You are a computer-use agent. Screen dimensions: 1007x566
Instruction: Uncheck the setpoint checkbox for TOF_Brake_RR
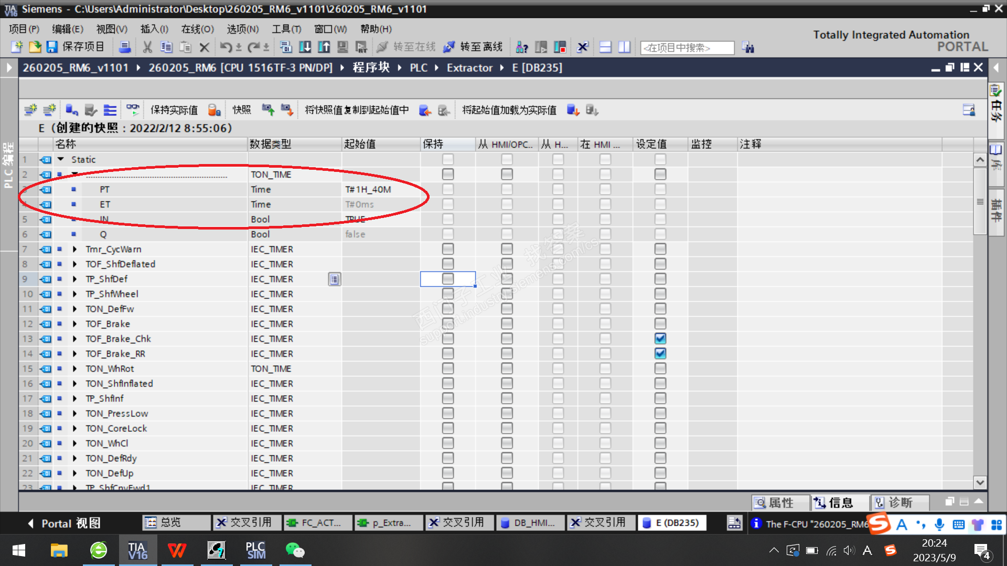pos(660,354)
